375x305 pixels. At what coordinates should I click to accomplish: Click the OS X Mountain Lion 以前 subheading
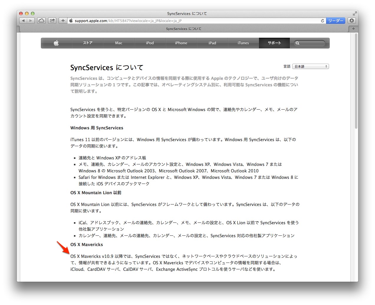pos(96,193)
